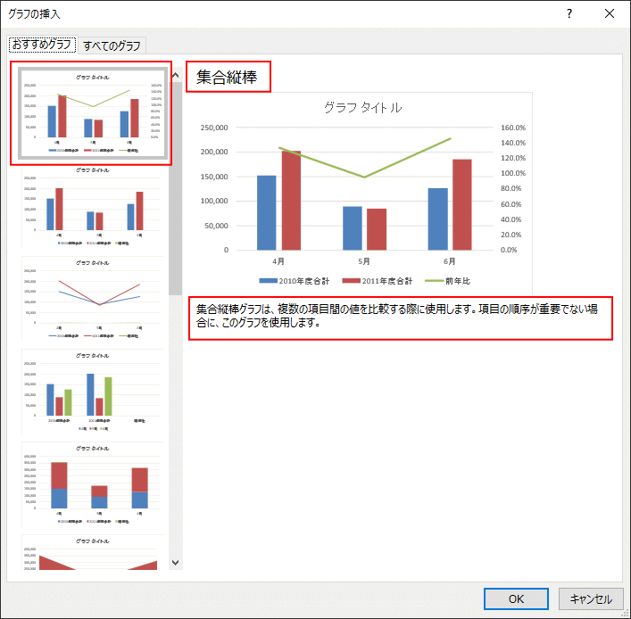
Task: Click the キャンセル button
Action: (x=591, y=598)
